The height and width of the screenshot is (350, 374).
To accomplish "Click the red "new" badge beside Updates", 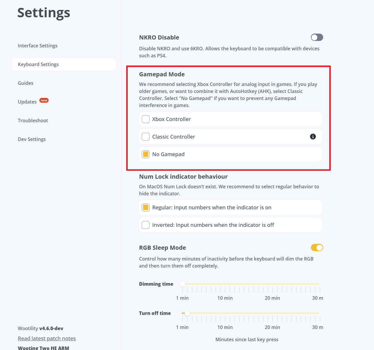I will click(x=44, y=100).
